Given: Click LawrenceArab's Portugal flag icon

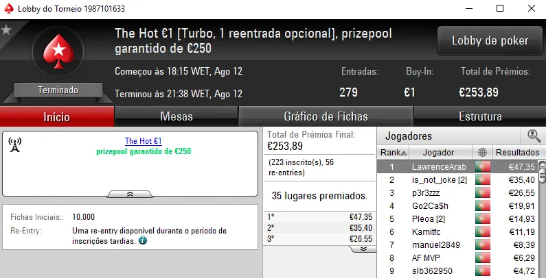Looking at the screenshot, I should click(x=481, y=166).
